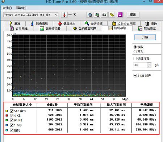
Task: Open the 磁盘监视器 disk monitor tab
Action: pos(50,29)
